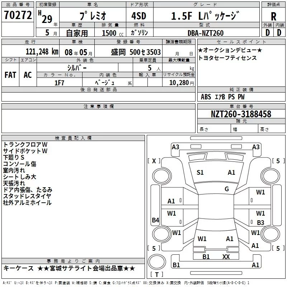The width and height of the screenshot is (287, 287).
Task: Click the color number 1F7
Action: point(59,83)
